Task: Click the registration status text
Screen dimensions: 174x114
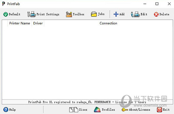Action: pyautogui.click(x=87, y=102)
